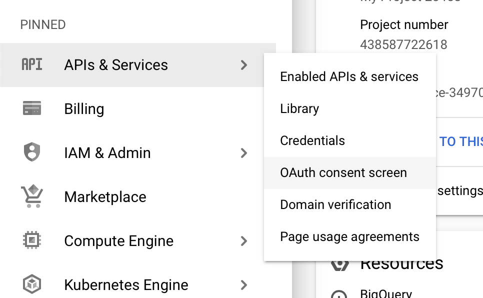Screen dimensions: 483x298
Task: Open Enabled APIs & services
Action: (349, 76)
